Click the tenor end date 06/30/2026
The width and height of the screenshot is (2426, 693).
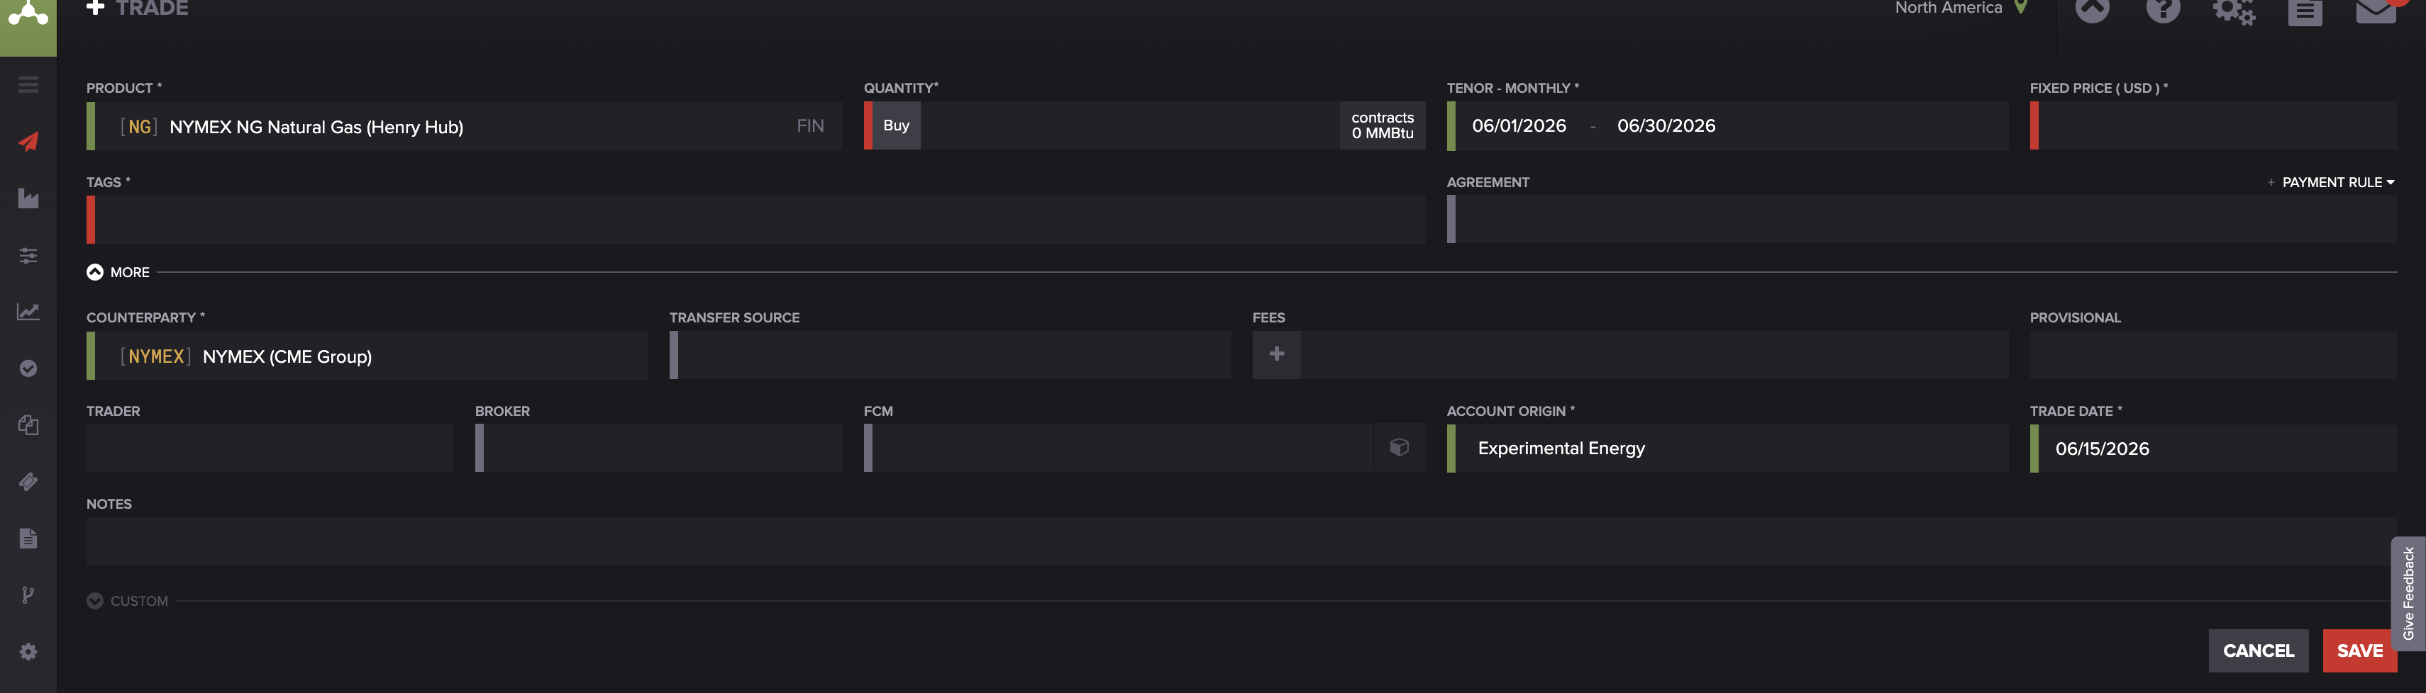coord(1666,126)
